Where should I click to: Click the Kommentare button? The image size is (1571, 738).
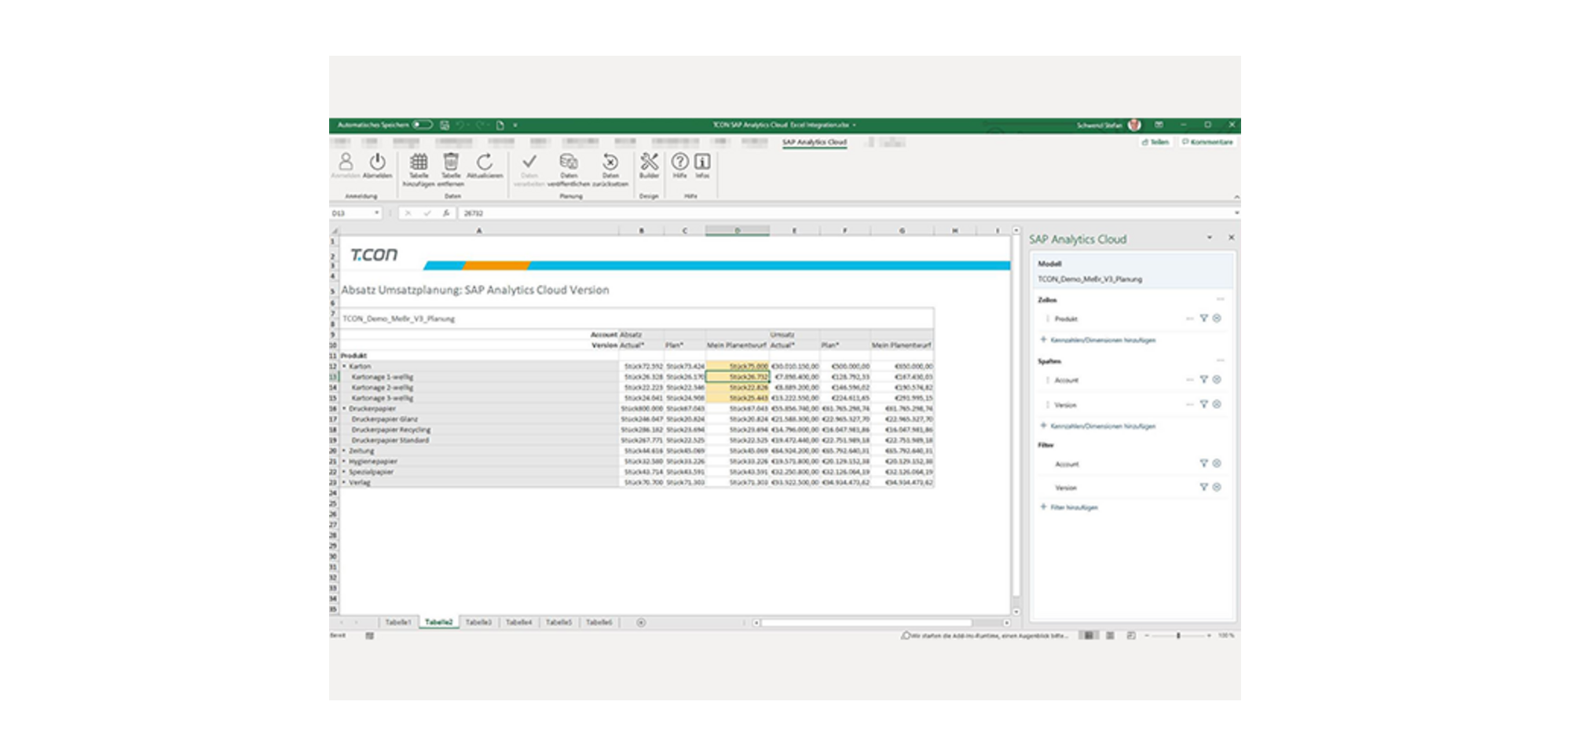[1207, 142]
